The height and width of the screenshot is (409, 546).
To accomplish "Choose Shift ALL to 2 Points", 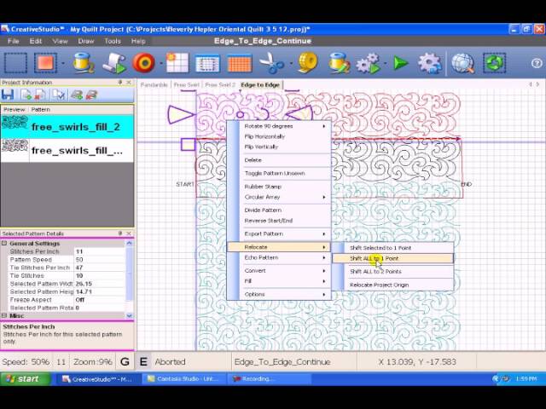I will click(x=392, y=271).
